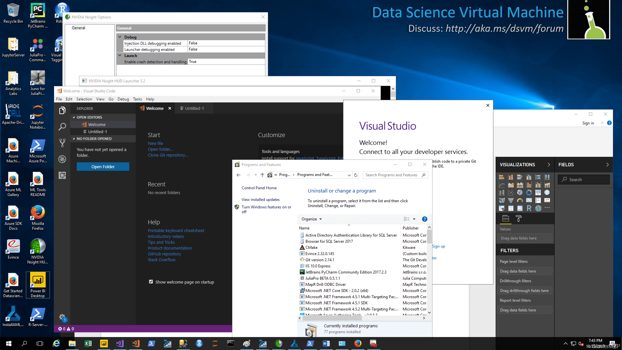This screenshot has width=622, height=350.
Task: Open the Debug view icon in VS Code
Action: tap(62, 159)
